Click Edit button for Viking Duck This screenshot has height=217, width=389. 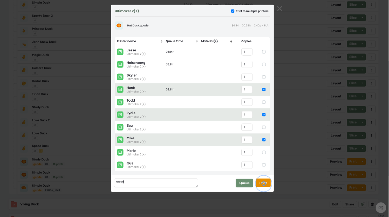pyautogui.click(x=335, y=204)
